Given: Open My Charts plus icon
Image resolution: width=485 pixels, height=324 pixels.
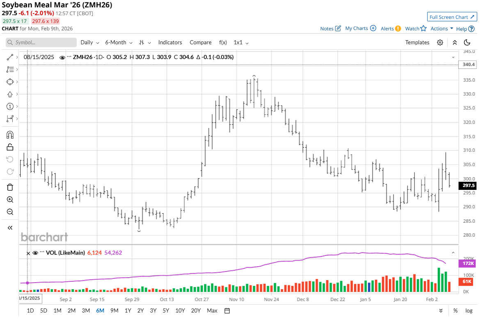Looking at the screenshot, I should pyautogui.click(x=373, y=28).
